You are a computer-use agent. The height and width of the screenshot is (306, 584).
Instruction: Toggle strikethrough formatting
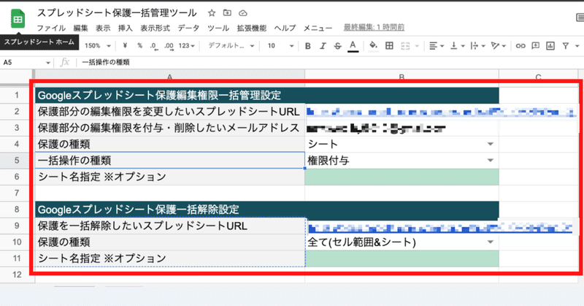pos(337,46)
